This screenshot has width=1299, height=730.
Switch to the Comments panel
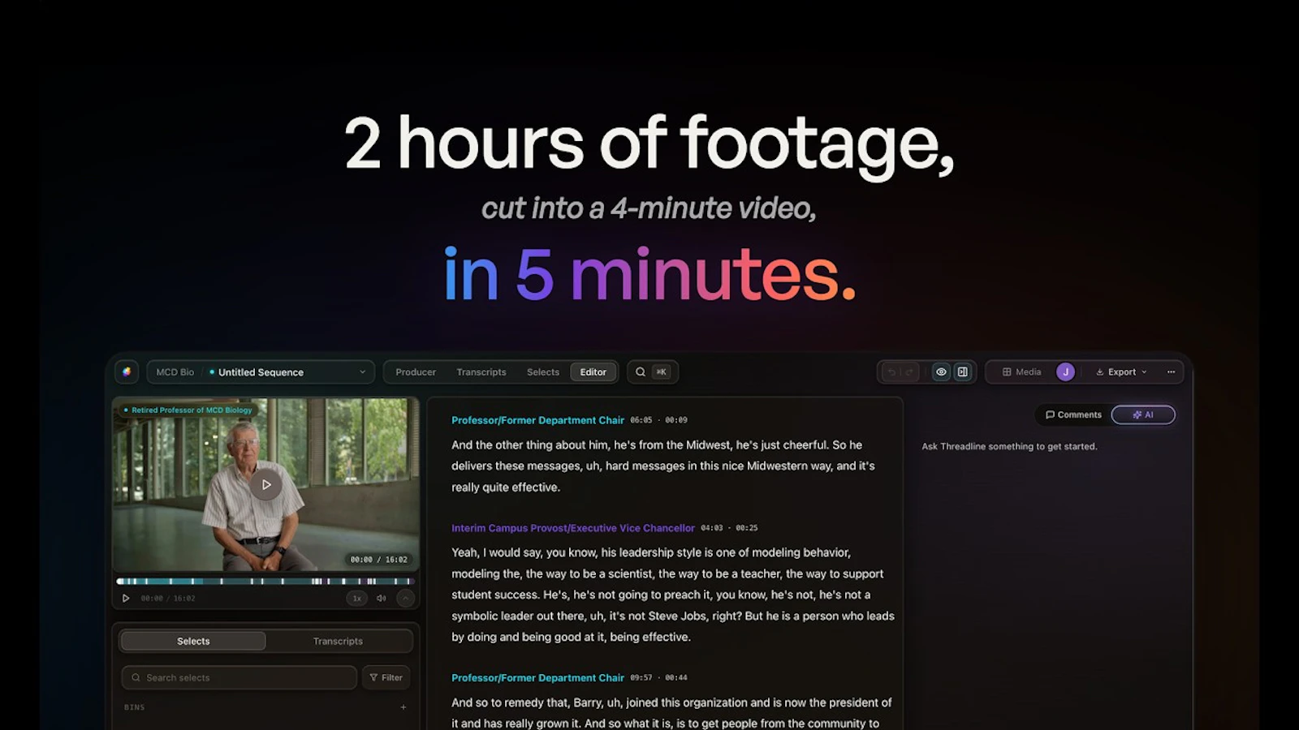click(1073, 414)
